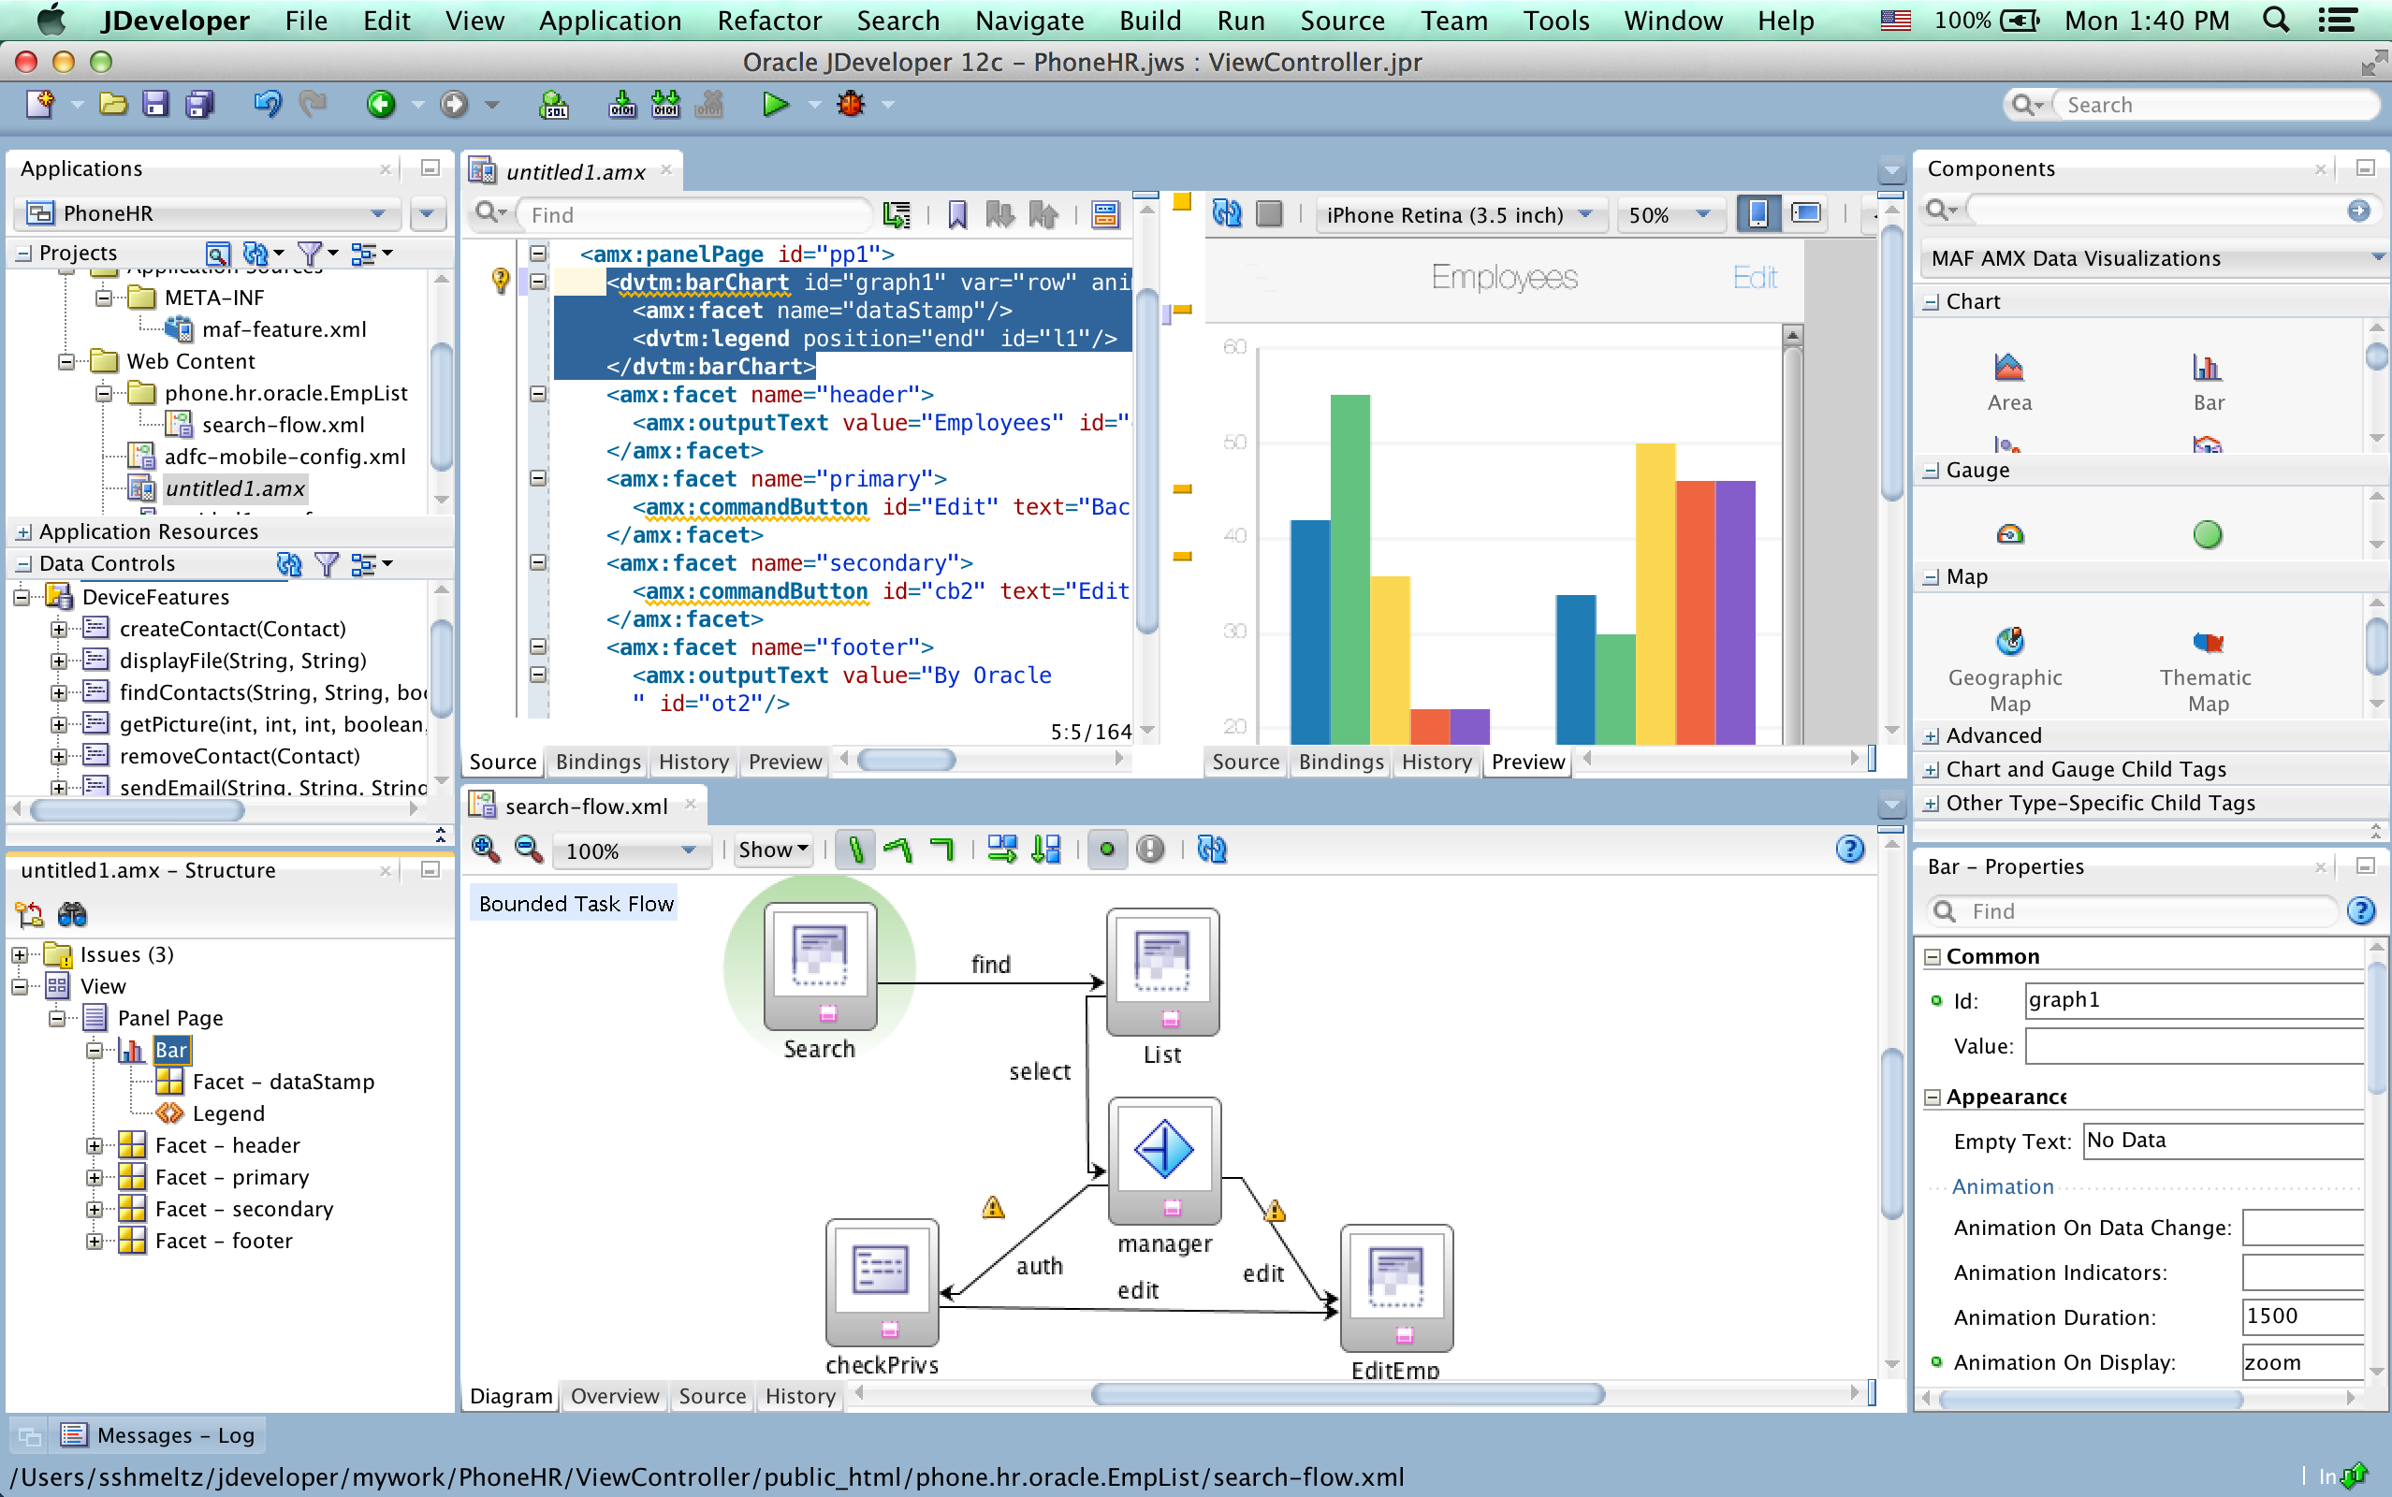This screenshot has width=2392, height=1497.
Task: Select the Thematic Map component
Action: pyautogui.click(x=2207, y=642)
